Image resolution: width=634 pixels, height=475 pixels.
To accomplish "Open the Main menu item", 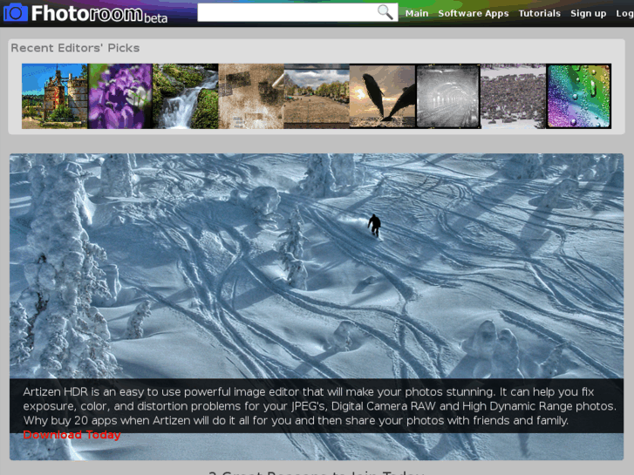I will (x=417, y=13).
